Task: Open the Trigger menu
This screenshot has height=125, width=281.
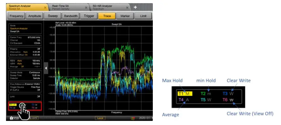Action: coord(89,16)
